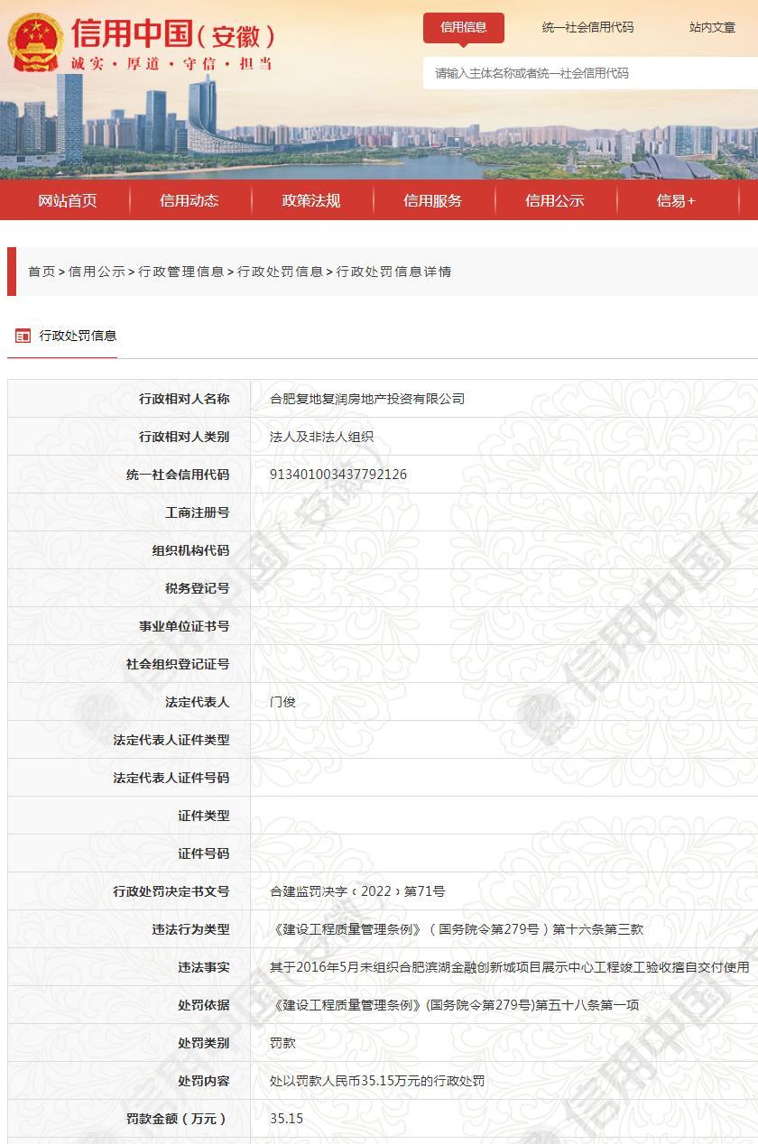Select the 统一社会信用代码 search tab
The image size is (758, 1144).
pos(587,27)
